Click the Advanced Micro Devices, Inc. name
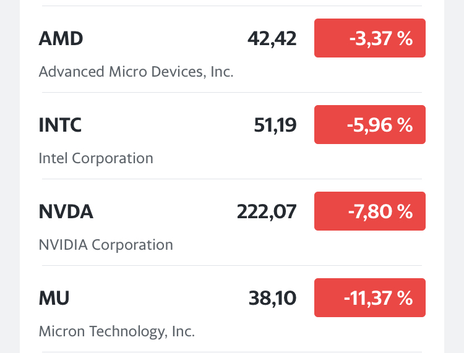464x353 pixels. point(136,72)
